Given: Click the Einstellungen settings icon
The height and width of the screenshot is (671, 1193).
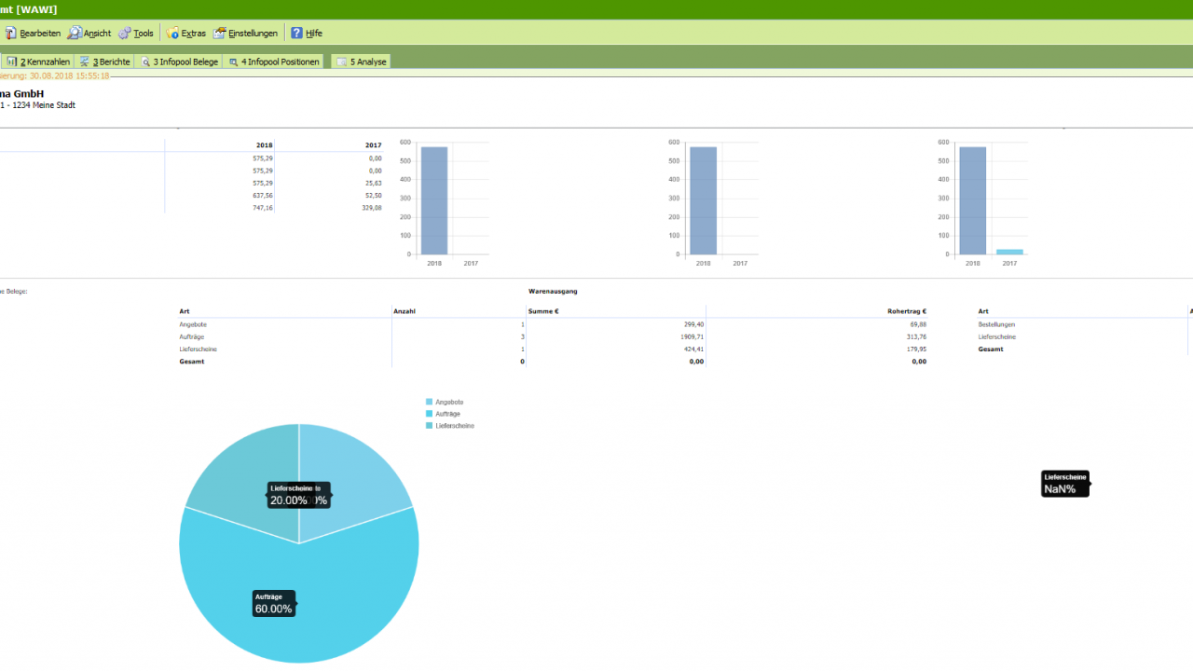Looking at the screenshot, I should [x=220, y=33].
